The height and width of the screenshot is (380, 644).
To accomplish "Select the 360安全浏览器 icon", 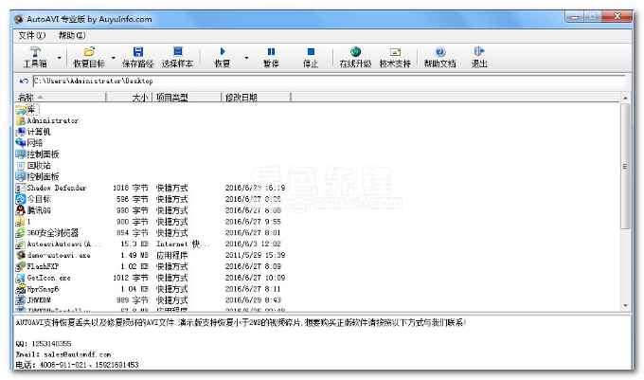I will pos(21,233).
